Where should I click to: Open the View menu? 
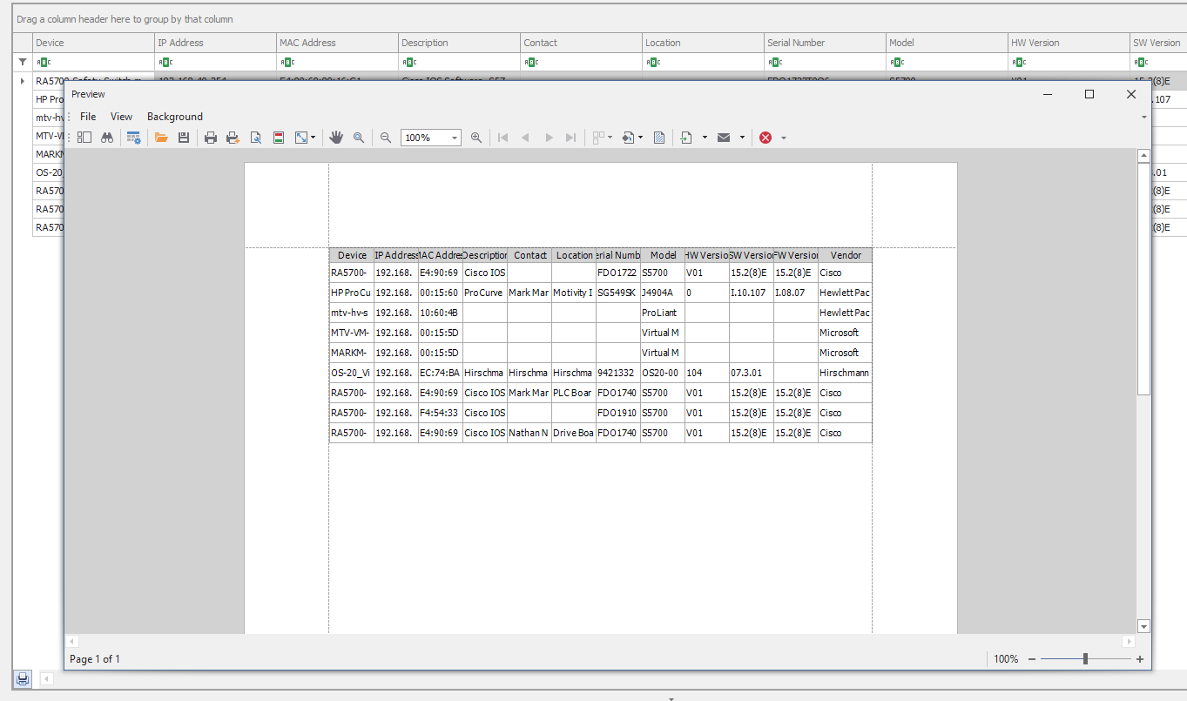pos(122,117)
